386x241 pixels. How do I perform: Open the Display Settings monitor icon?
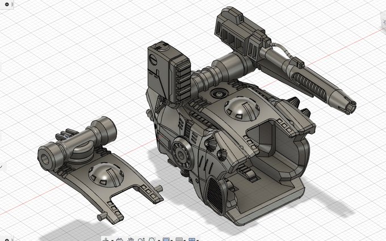[x=166, y=239]
